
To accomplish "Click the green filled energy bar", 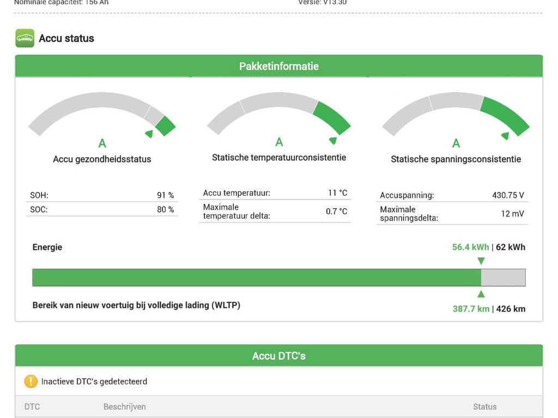I will click(x=256, y=277).
